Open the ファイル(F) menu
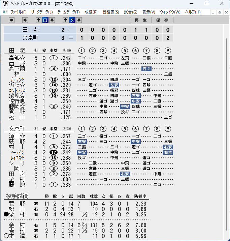This screenshot has height=241, width=230. click(x=18, y=12)
